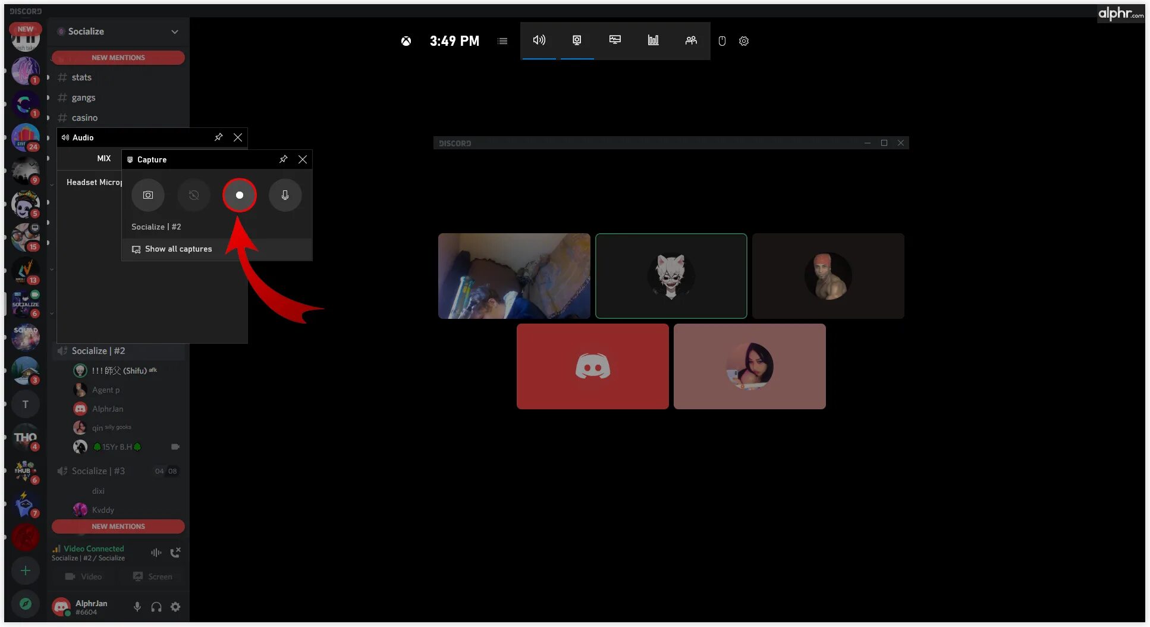The height and width of the screenshot is (627, 1150).
Task: Toggle noise suppression waveform icon
Action: tap(156, 553)
